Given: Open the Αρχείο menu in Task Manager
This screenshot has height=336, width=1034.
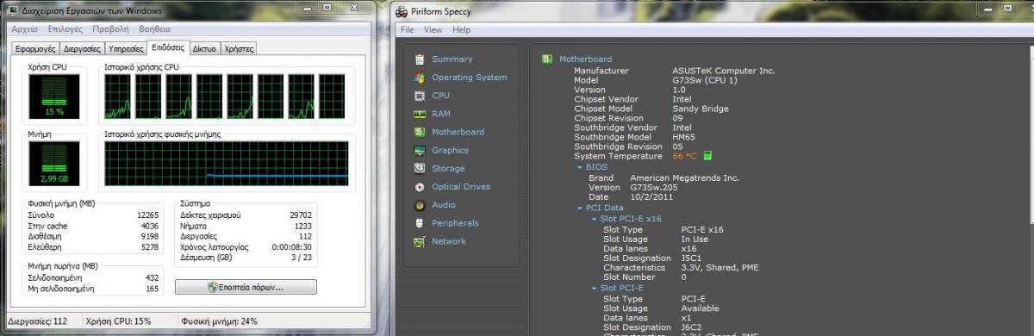Looking at the screenshot, I should (24, 29).
